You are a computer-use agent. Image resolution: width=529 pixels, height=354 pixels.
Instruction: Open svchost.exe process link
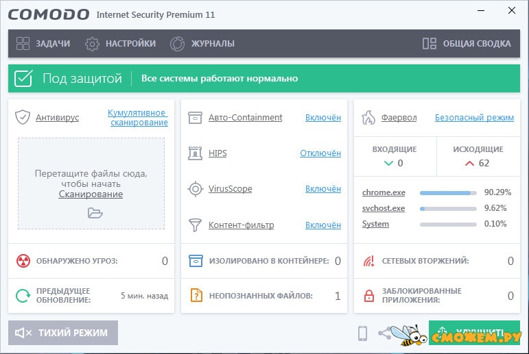click(x=384, y=208)
